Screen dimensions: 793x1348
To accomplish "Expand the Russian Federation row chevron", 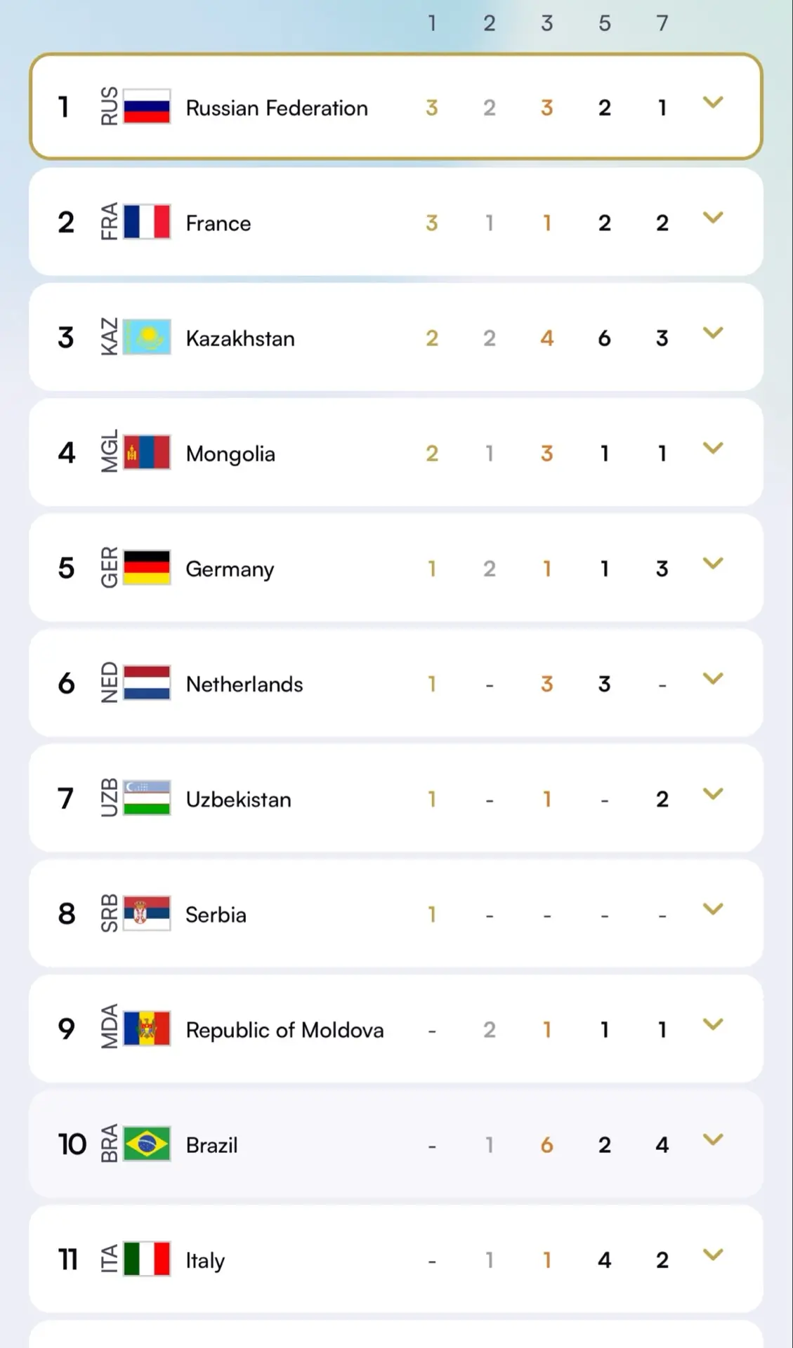I will [x=713, y=103].
